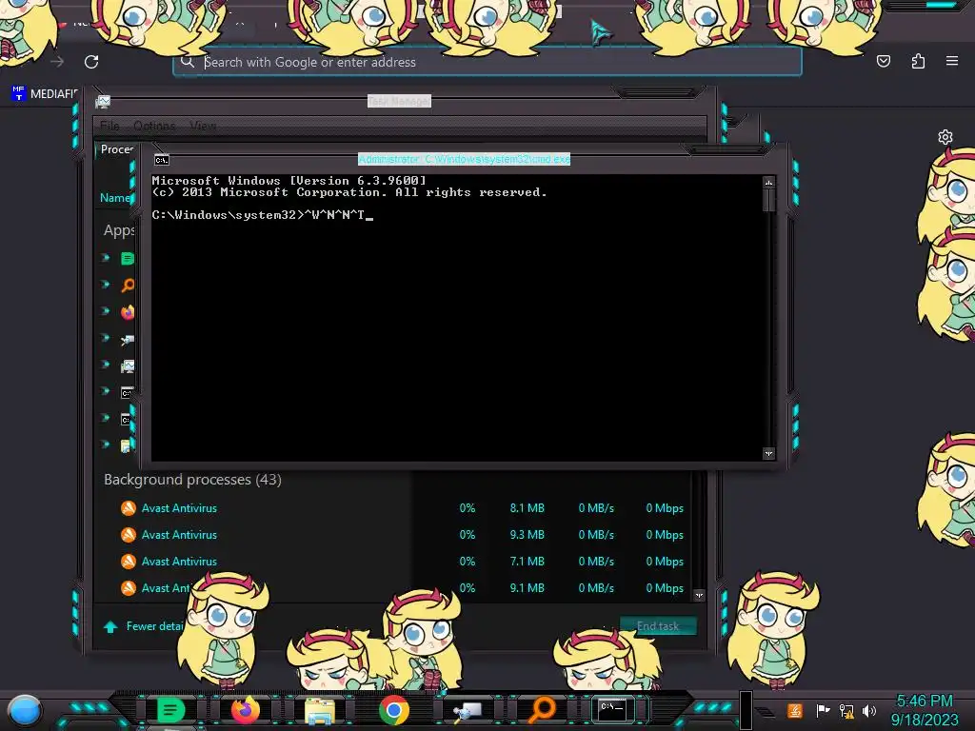Expand the folder-icon app row in Task Manager
The image size is (975, 731).
tap(106, 445)
